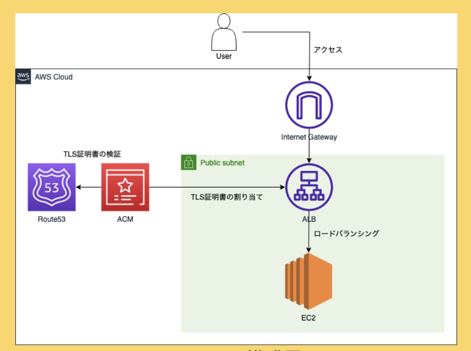Image resolution: width=471 pixels, height=351 pixels.
Task: Click the "アクセス" arrow label
Action: pos(328,50)
